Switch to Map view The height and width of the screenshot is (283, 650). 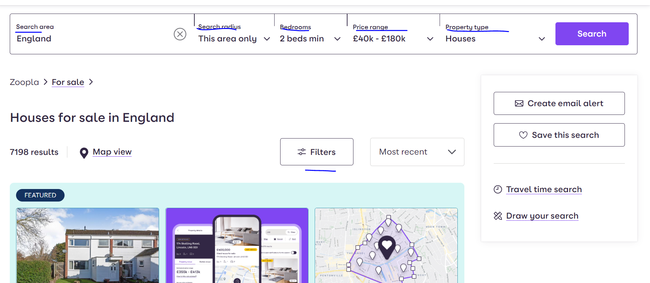[x=112, y=152]
